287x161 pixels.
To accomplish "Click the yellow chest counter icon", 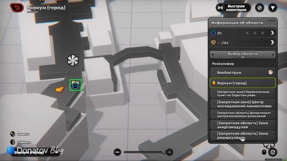I will [x=213, y=43].
